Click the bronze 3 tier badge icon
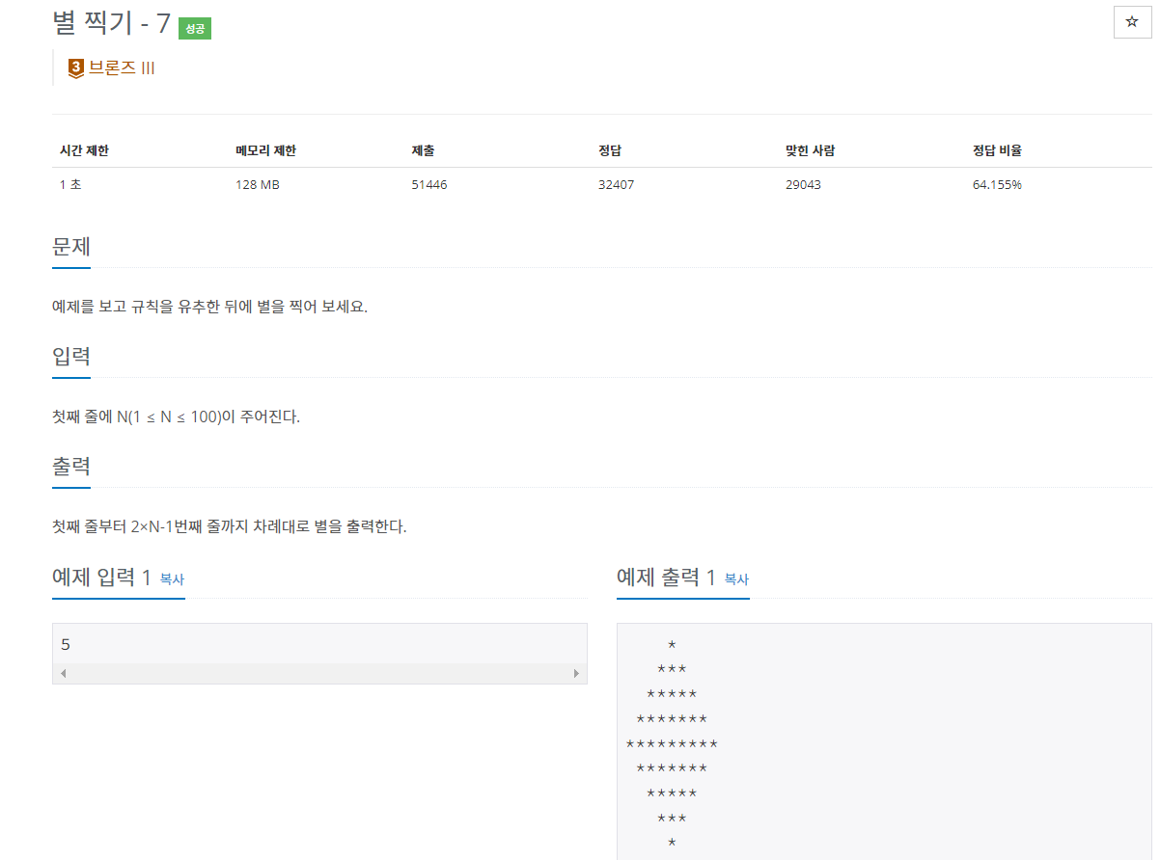The image size is (1160, 860). pos(76,68)
